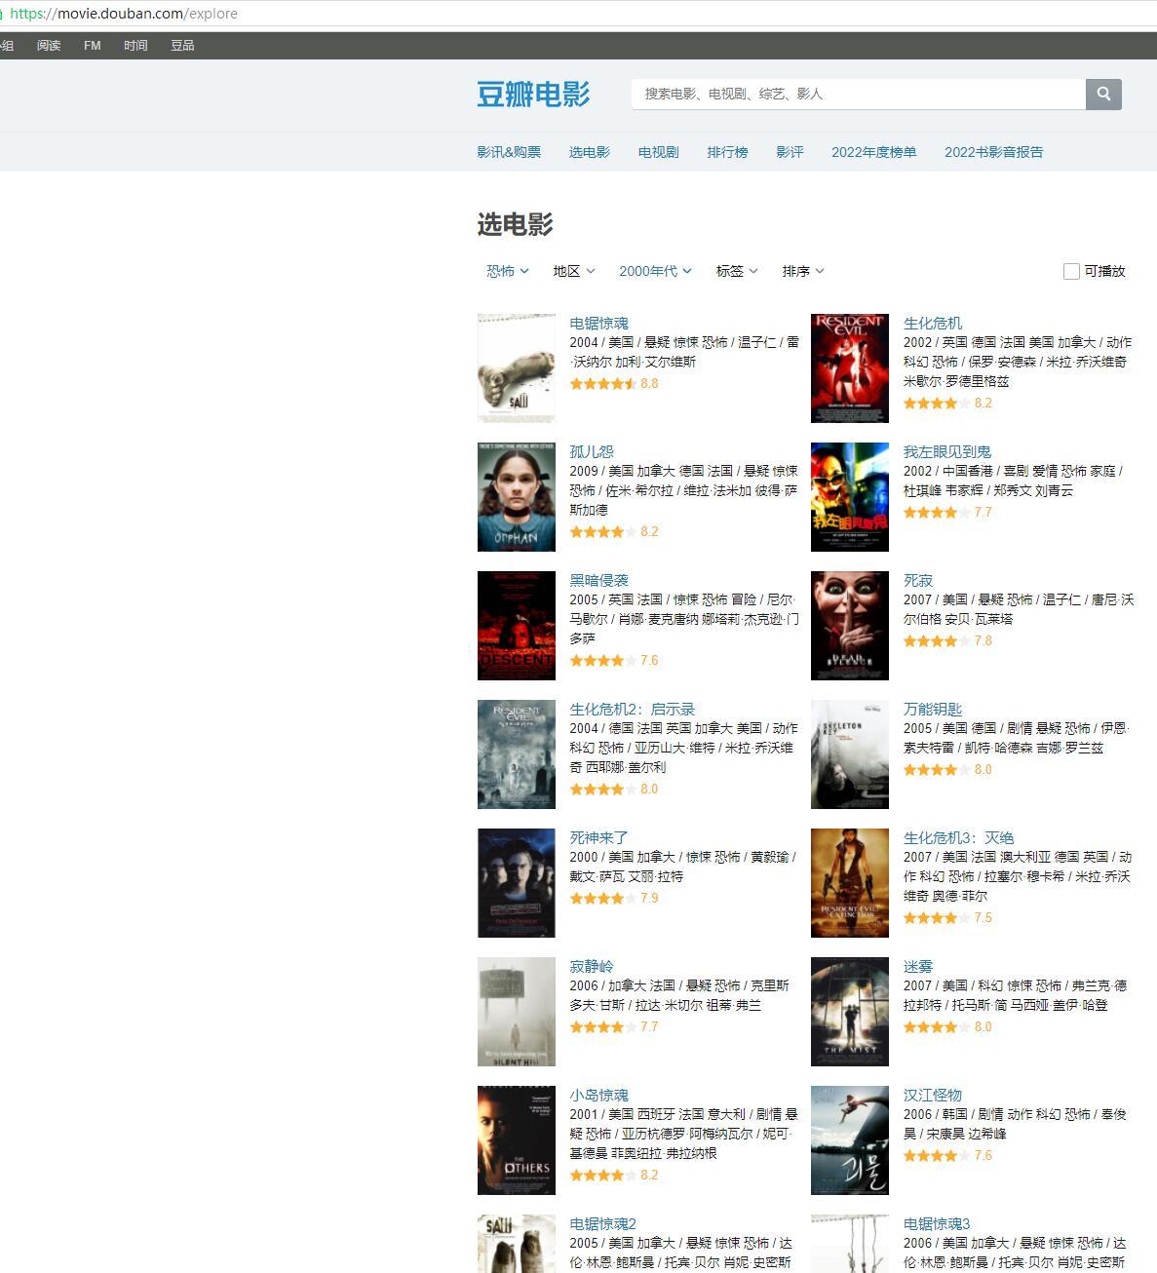1157x1273 pixels.
Task: Click The Descent poster thumbnail
Action: pos(517,626)
